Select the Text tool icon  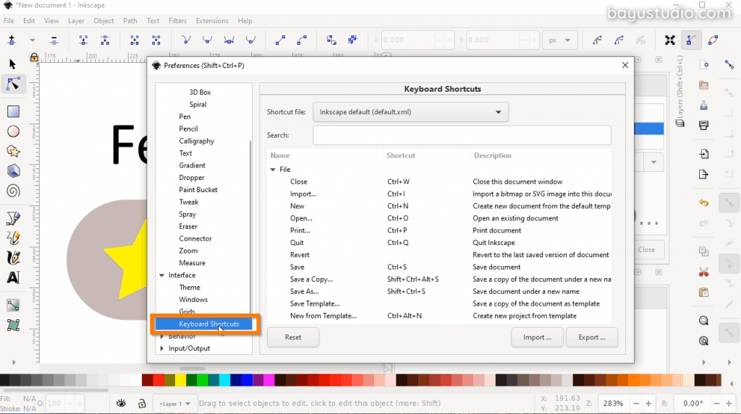tap(13, 277)
